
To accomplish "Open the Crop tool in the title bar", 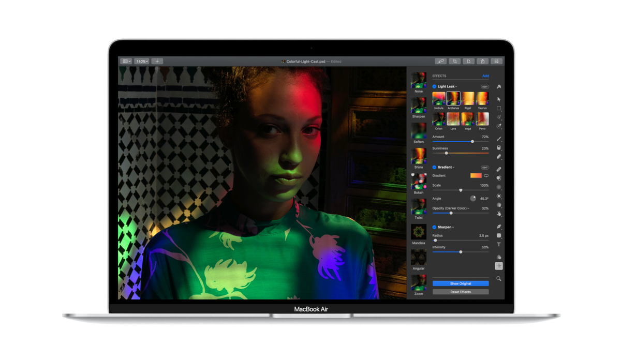I will pos(455,61).
